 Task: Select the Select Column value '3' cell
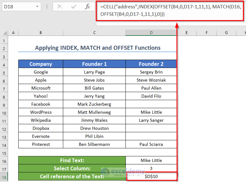(151, 168)
